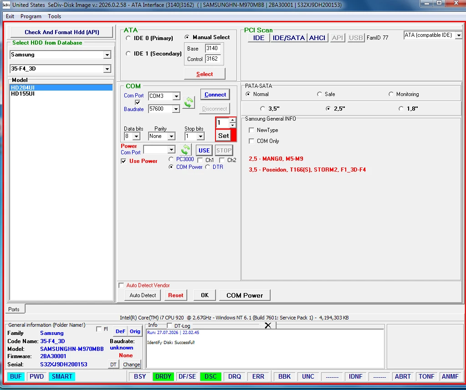Click the green DRDY status flag
This screenshot has width=466, height=390.
163,376
